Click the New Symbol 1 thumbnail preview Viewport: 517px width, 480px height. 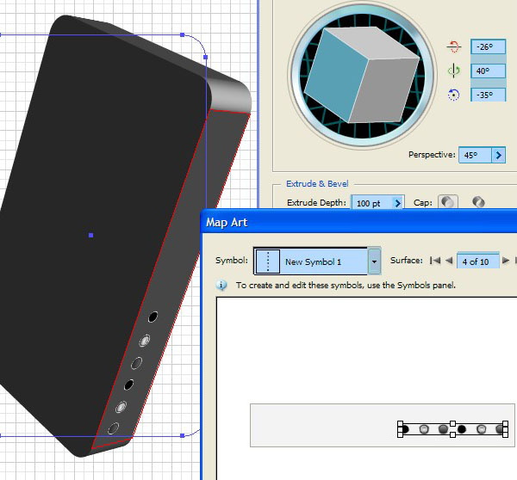[x=268, y=262]
